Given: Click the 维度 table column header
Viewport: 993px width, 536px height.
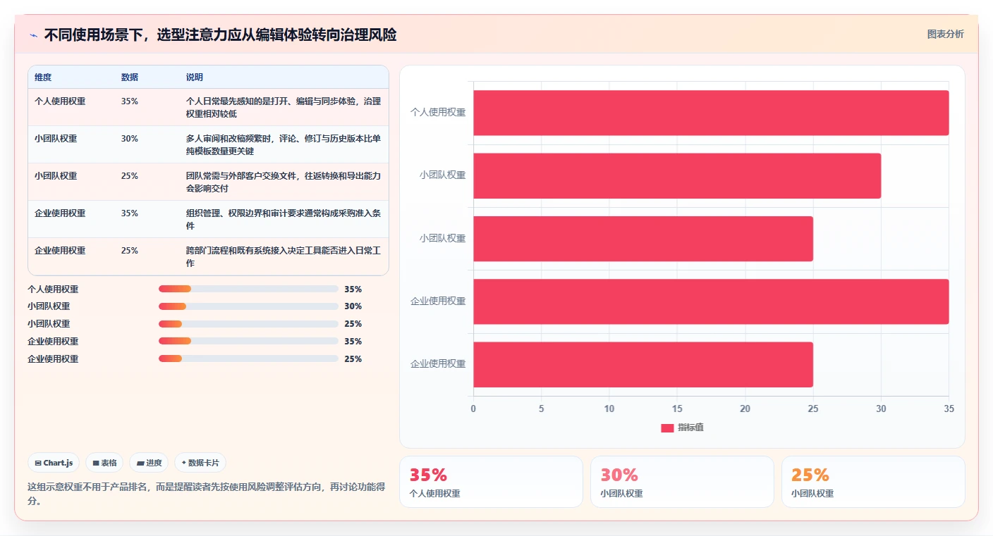Looking at the screenshot, I should (x=43, y=77).
